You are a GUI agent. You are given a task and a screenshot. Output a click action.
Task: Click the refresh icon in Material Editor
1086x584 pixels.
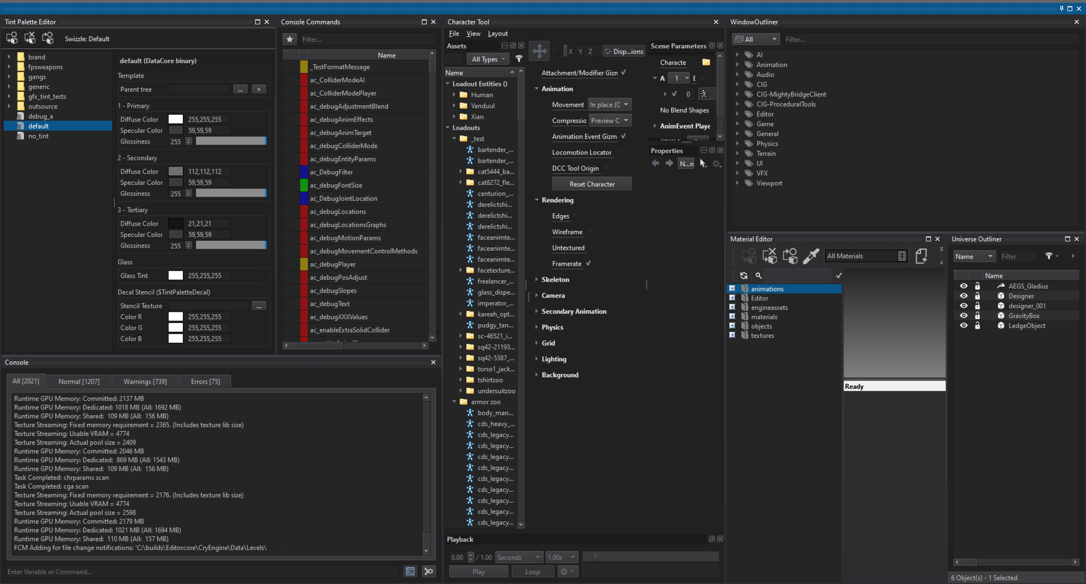click(x=744, y=275)
